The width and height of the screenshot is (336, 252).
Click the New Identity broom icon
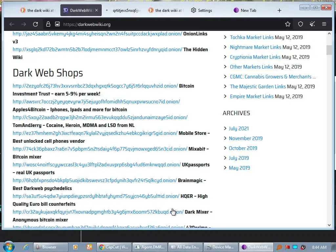[312, 24]
